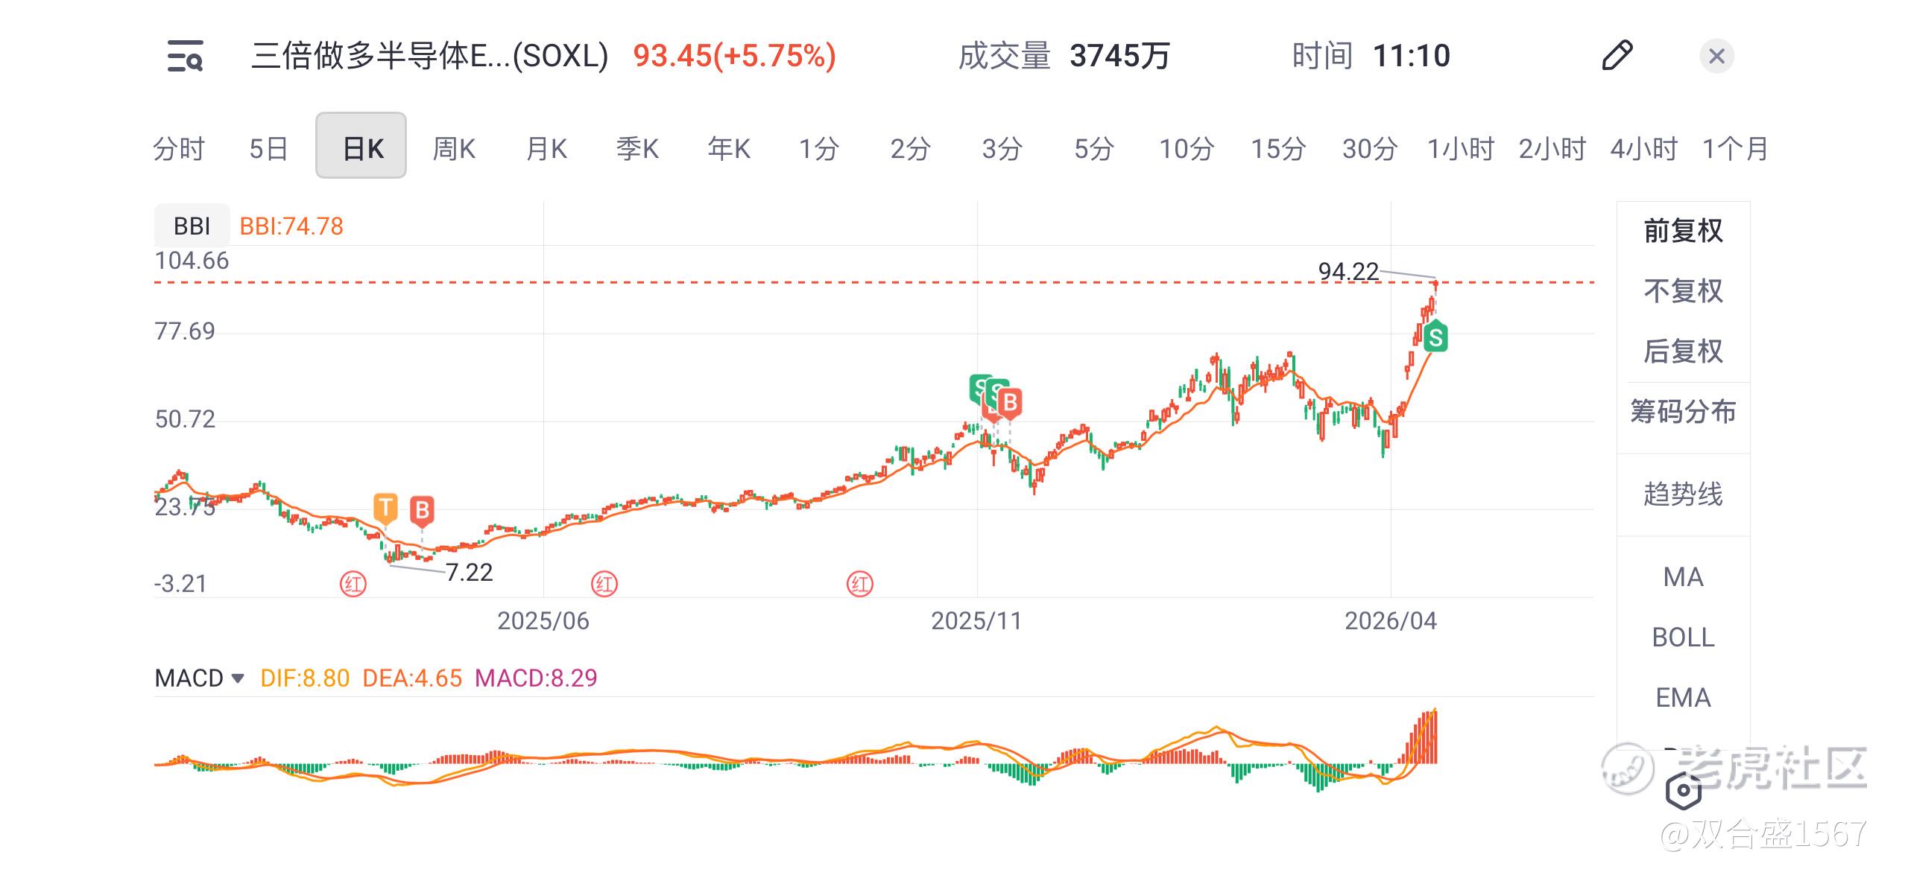1905x878 pixels.
Task: Enable the BOLL indicator
Action: (x=1683, y=637)
